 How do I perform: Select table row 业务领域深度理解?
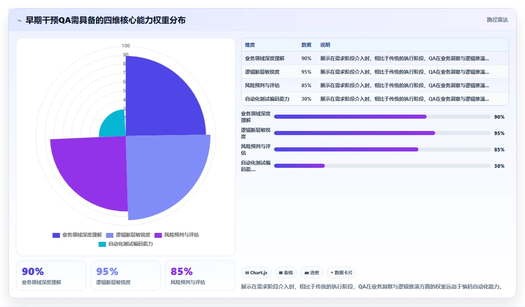pyautogui.click(x=375, y=58)
